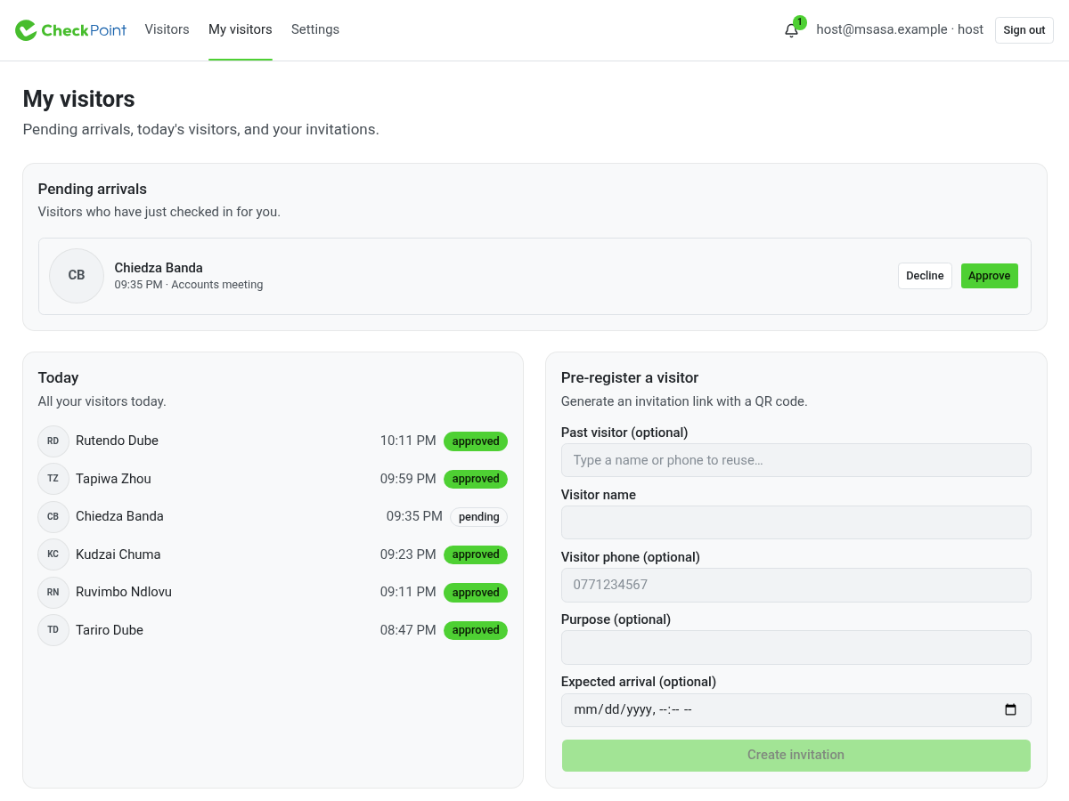Click the TZ avatar for Tapiwa Zhou

[x=53, y=479]
